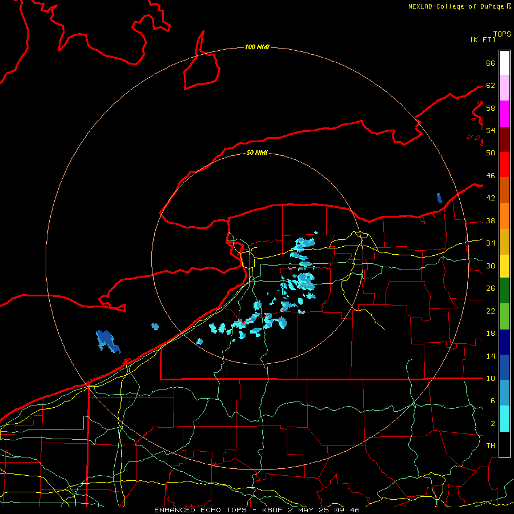Click the cyan 2 kft legend swatch

(504, 419)
